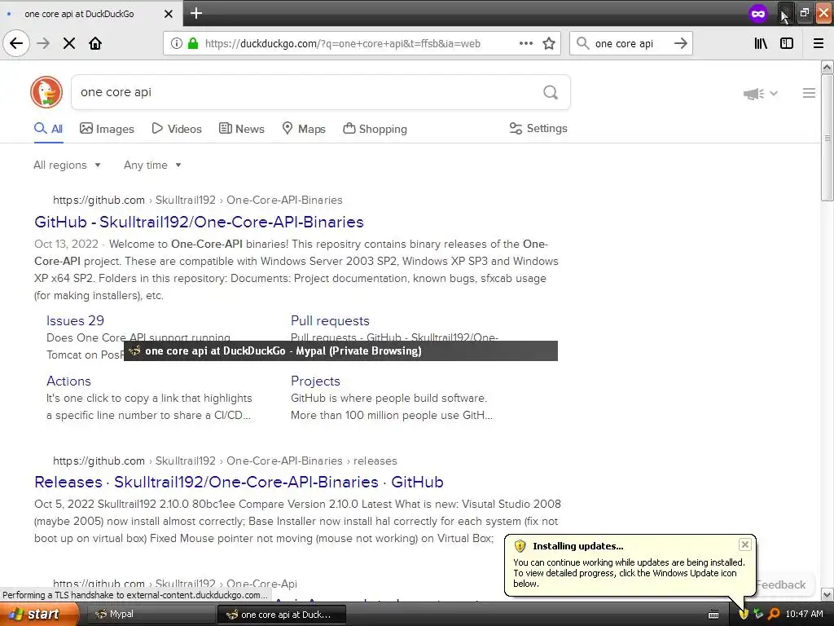Dismiss the Installing updates balloon

[744, 544]
